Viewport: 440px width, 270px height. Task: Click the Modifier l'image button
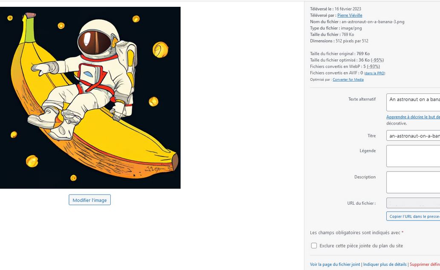[89, 200]
